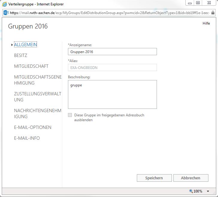
Task: Click the zoom magnifier icon in status bar
Action: tap(191, 191)
